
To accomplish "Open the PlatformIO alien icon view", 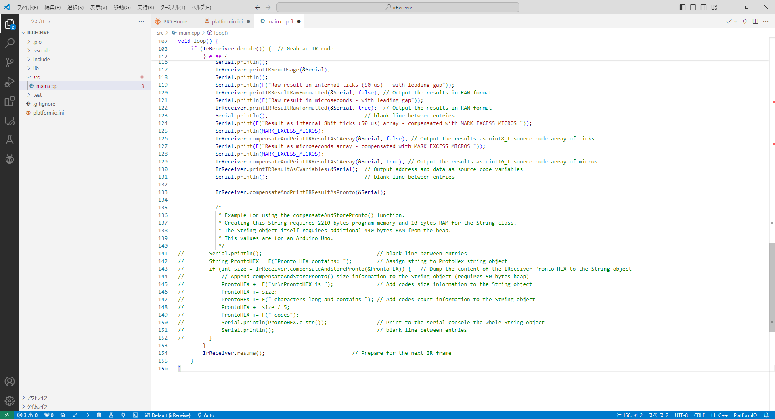I will pyautogui.click(x=10, y=159).
